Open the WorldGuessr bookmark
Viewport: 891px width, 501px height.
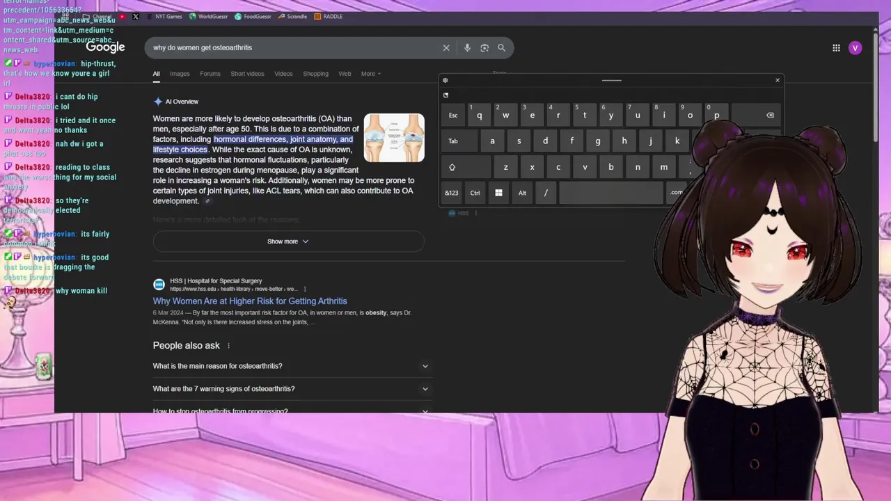[209, 16]
